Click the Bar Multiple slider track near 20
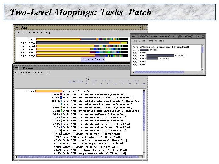Image resolution: width=219 pixels, height=164 pixels. click(x=115, y=78)
